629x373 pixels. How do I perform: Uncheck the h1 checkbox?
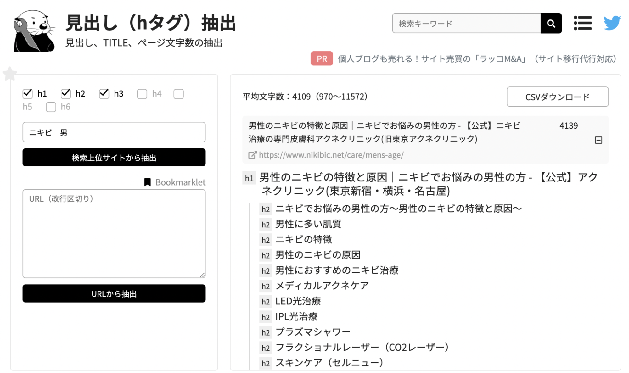click(28, 93)
